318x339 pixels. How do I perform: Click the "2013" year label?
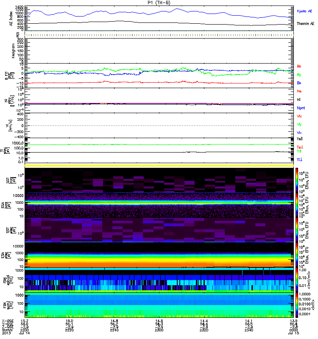(x=6, y=333)
